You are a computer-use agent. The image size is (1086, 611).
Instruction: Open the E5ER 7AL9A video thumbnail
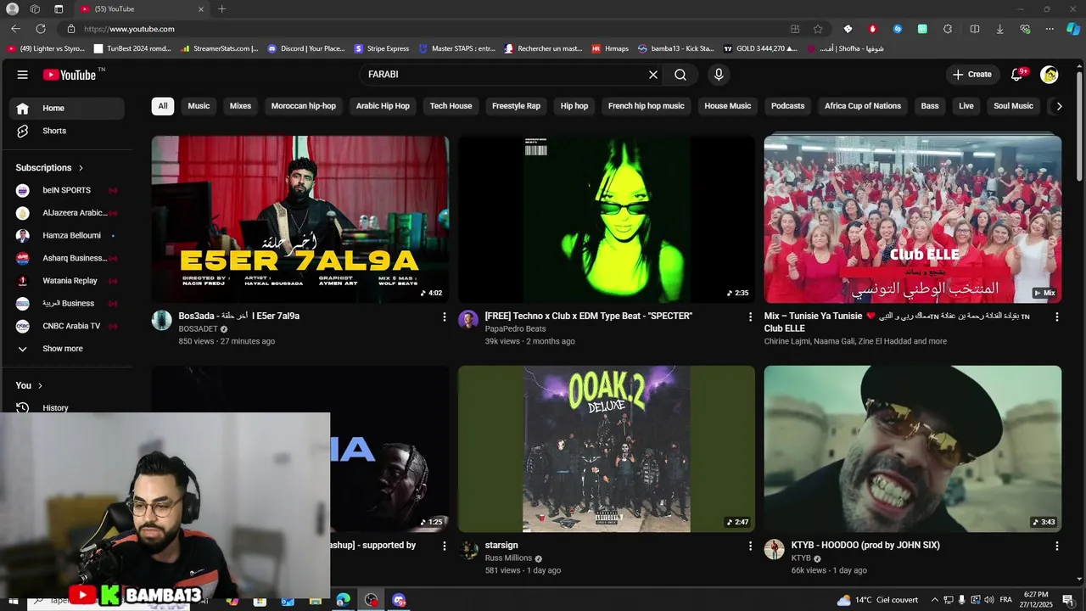pos(300,219)
